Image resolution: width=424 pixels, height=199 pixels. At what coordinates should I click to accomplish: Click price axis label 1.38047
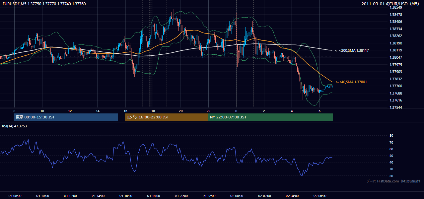tap(396, 57)
